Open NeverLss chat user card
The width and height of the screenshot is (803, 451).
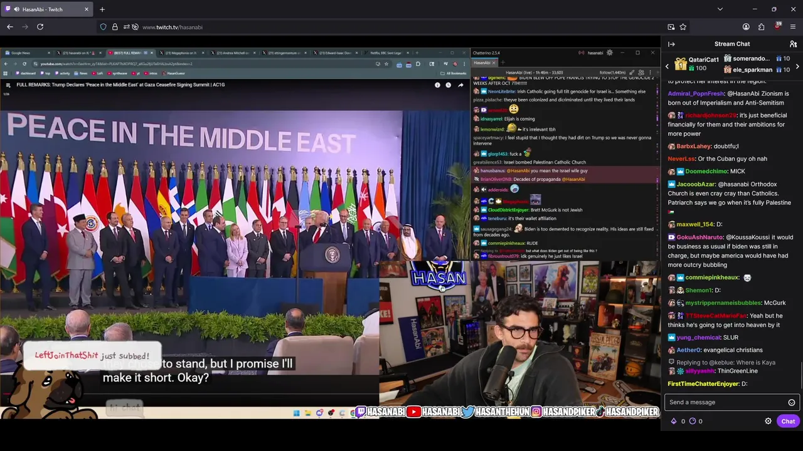(681, 158)
